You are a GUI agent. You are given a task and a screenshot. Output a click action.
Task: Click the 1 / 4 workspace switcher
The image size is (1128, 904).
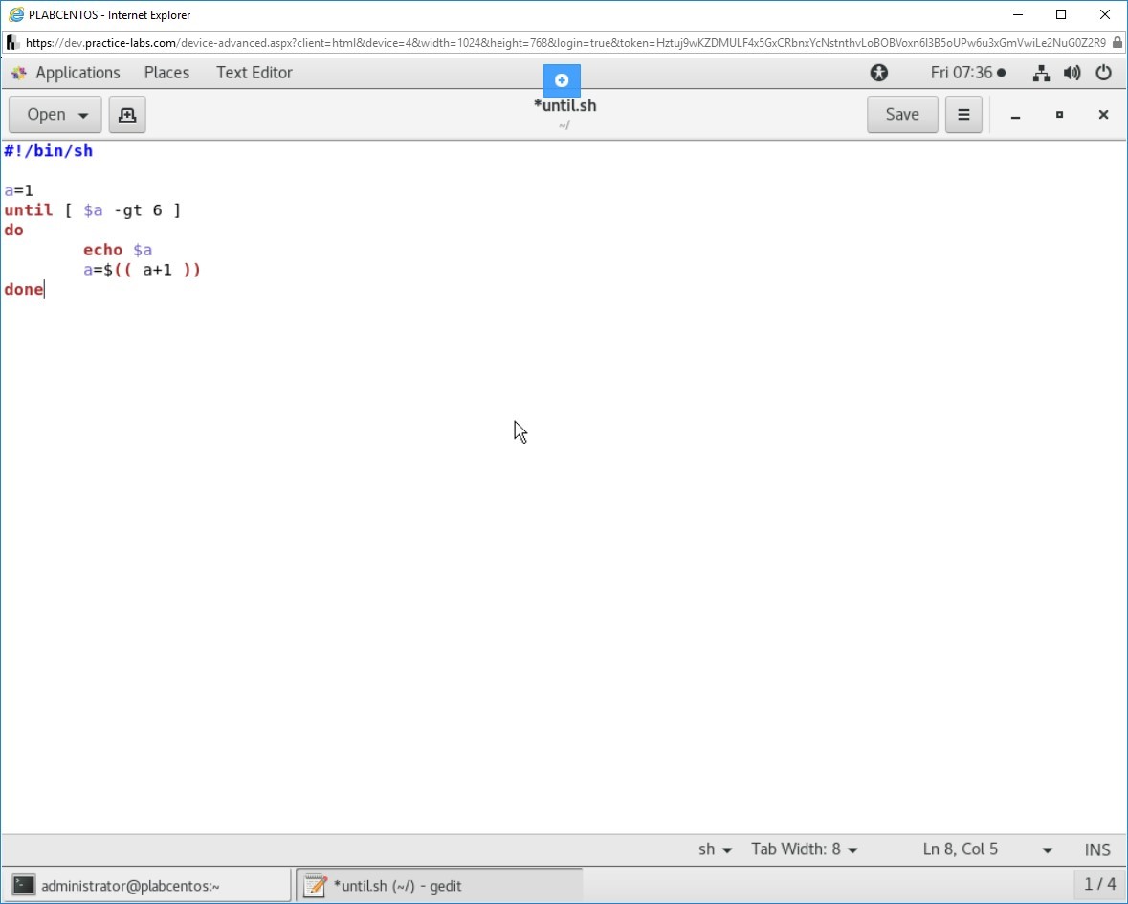[x=1099, y=885]
